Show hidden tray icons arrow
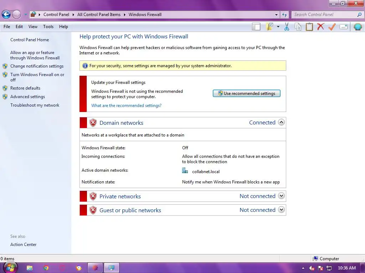This screenshot has height=273, width=365. coord(303,268)
